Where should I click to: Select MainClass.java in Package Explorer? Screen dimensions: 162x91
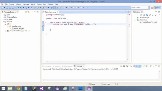[19, 29]
